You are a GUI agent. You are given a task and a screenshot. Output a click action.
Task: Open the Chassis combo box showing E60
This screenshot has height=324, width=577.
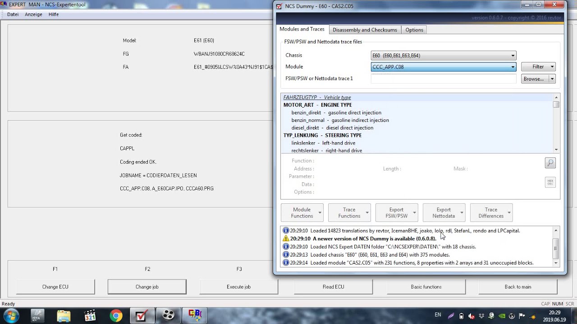tap(444, 55)
